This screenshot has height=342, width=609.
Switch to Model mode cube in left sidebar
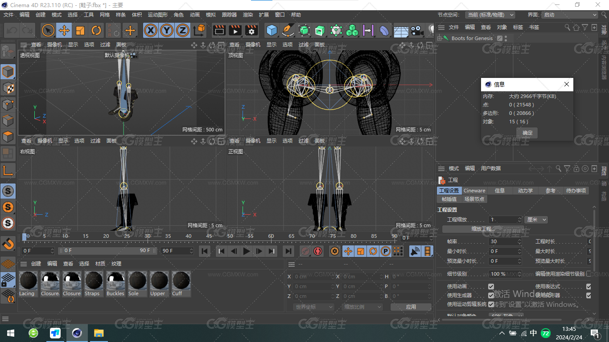(x=8, y=72)
